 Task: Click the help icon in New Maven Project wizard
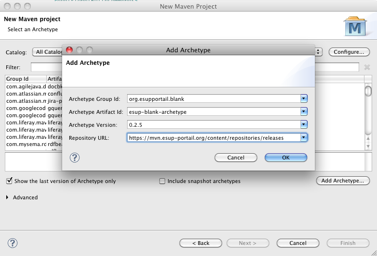(x=13, y=243)
